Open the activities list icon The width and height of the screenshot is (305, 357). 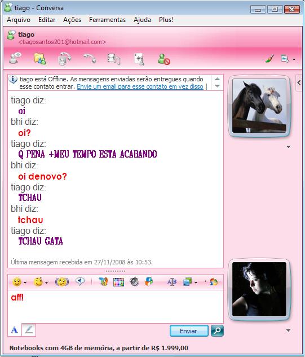click(x=114, y=59)
